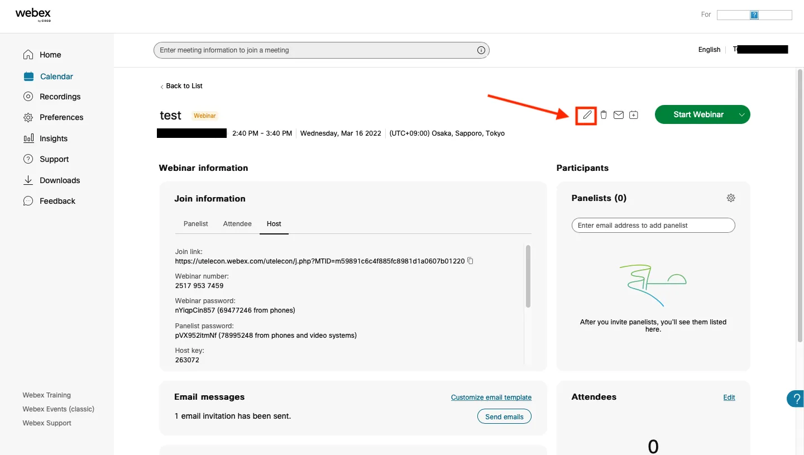
Task: Click the Start Webinar button
Action: point(698,114)
